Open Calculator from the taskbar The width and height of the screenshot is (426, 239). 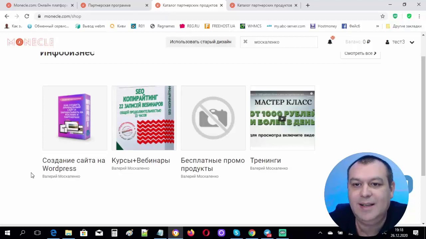114,233
